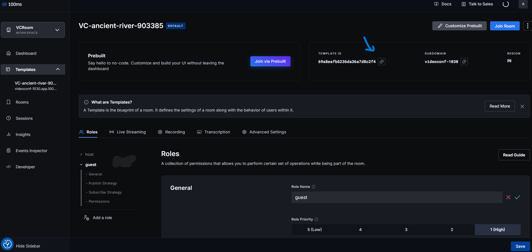Switch to the Live Streaming tab

coord(128,132)
